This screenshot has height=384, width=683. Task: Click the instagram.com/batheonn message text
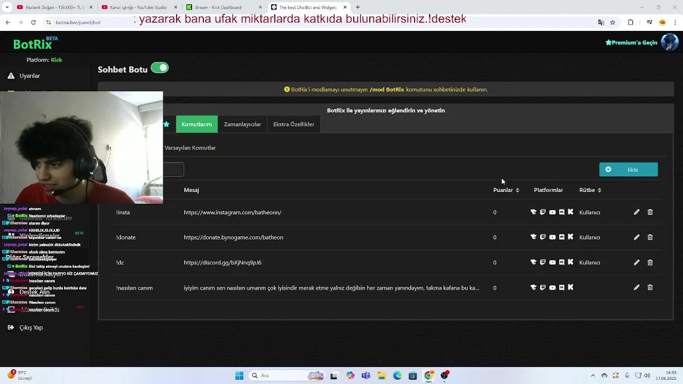233,212
